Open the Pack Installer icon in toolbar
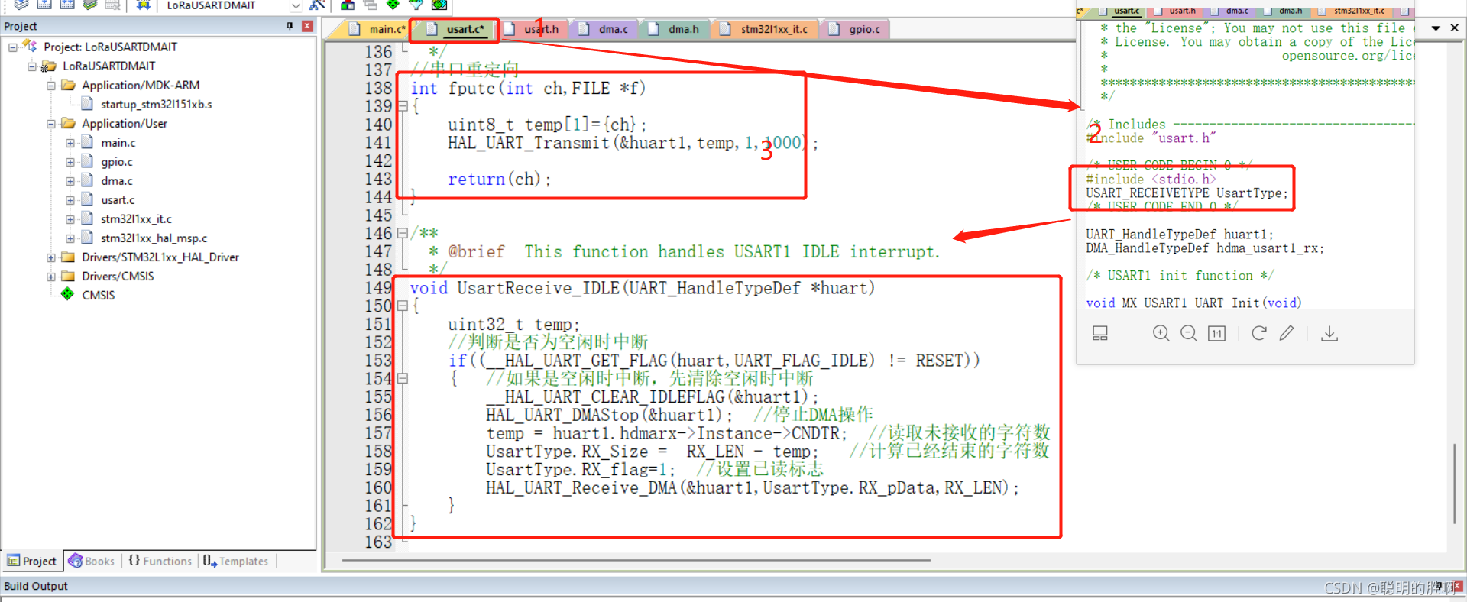 [439, 5]
